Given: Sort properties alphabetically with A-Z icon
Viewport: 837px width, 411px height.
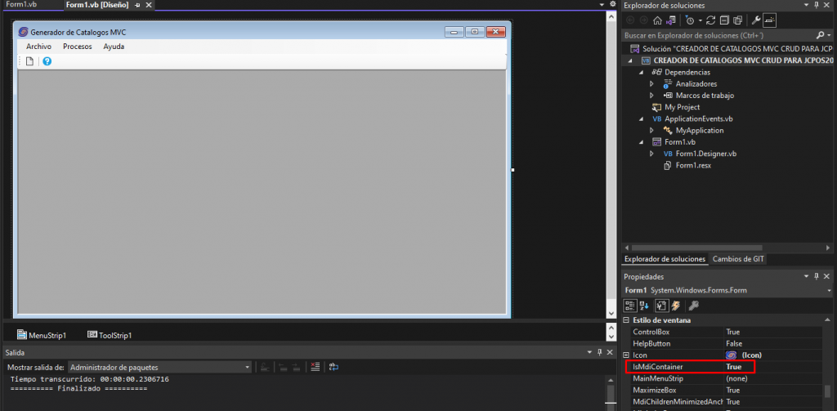Looking at the screenshot, I should point(645,306).
